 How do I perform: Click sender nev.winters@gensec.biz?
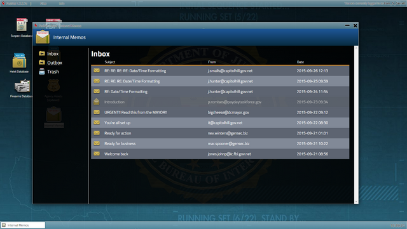point(228,133)
